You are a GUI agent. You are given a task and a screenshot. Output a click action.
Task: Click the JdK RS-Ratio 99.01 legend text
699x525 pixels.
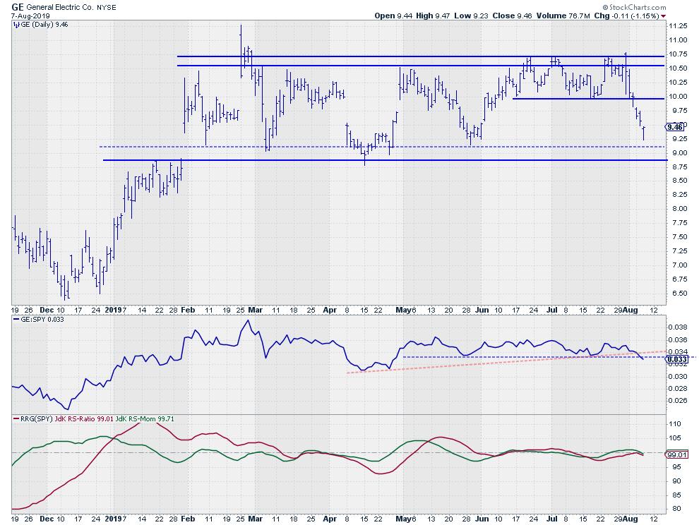(84, 419)
